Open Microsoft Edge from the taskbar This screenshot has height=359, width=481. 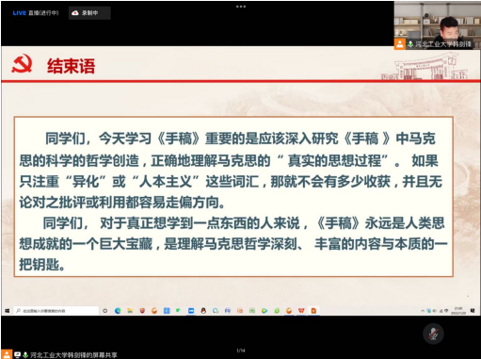coord(118,311)
